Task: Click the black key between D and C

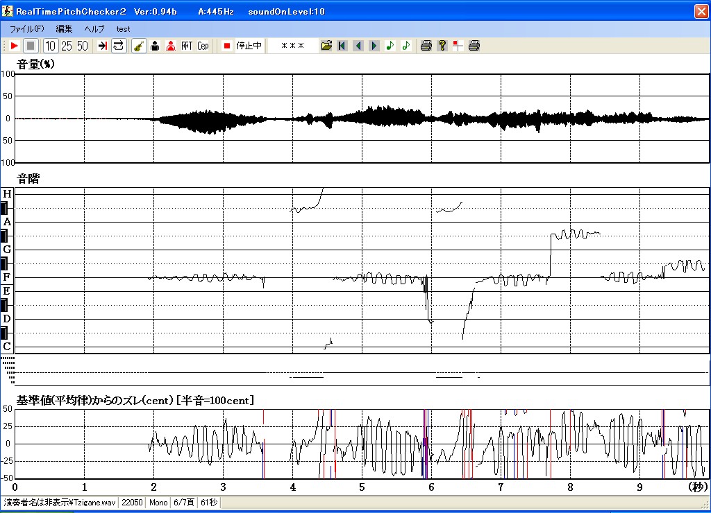Action: click(x=4, y=333)
